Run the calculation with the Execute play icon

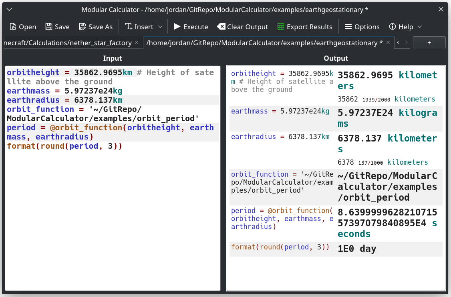tap(177, 27)
